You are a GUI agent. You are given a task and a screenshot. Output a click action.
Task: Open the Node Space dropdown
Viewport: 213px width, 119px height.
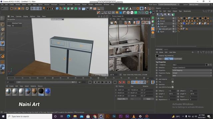tap(169, 4)
